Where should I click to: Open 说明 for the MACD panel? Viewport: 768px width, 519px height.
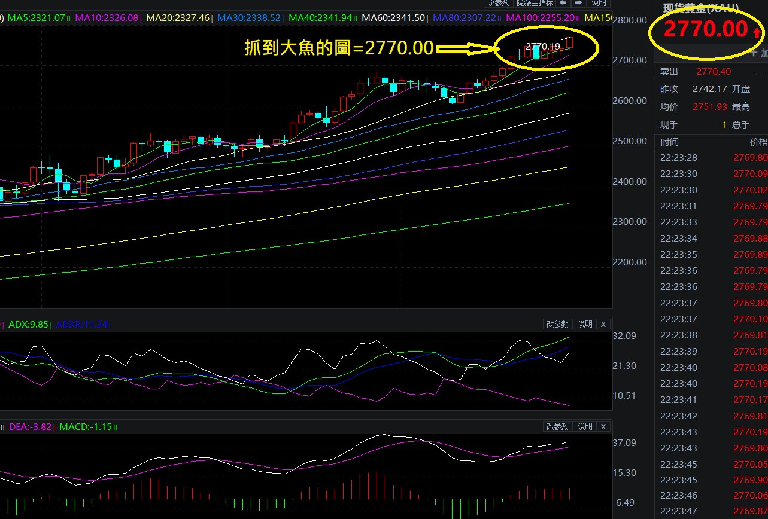tap(584, 426)
